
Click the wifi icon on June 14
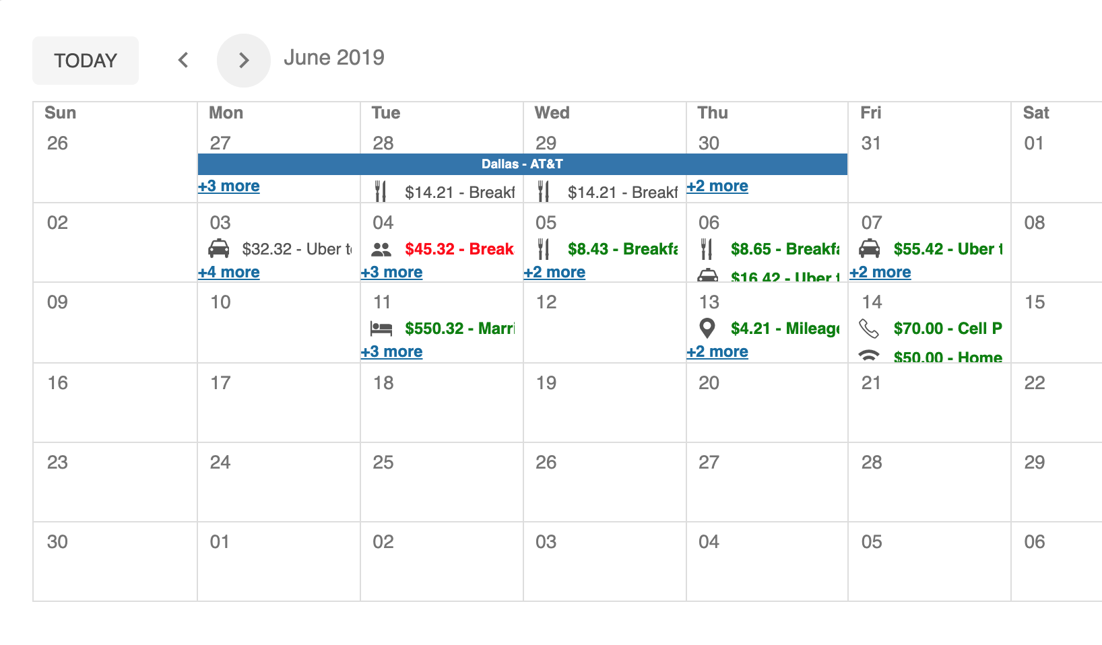click(x=869, y=355)
